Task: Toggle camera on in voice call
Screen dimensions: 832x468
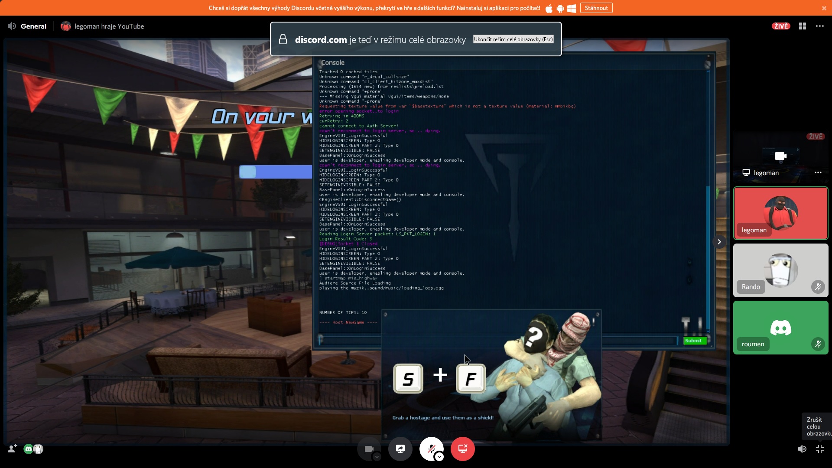Action: click(368, 449)
